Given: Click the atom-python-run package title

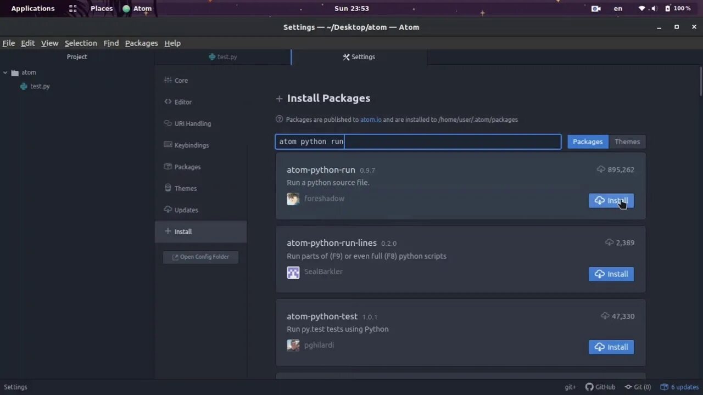Looking at the screenshot, I should (x=321, y=170).
